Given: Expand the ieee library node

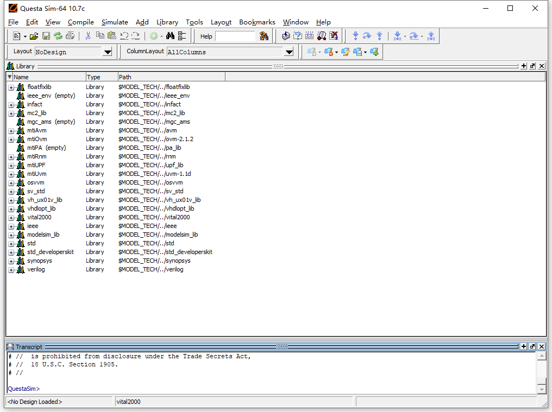Looking at the screenshot, I should 11,226.
